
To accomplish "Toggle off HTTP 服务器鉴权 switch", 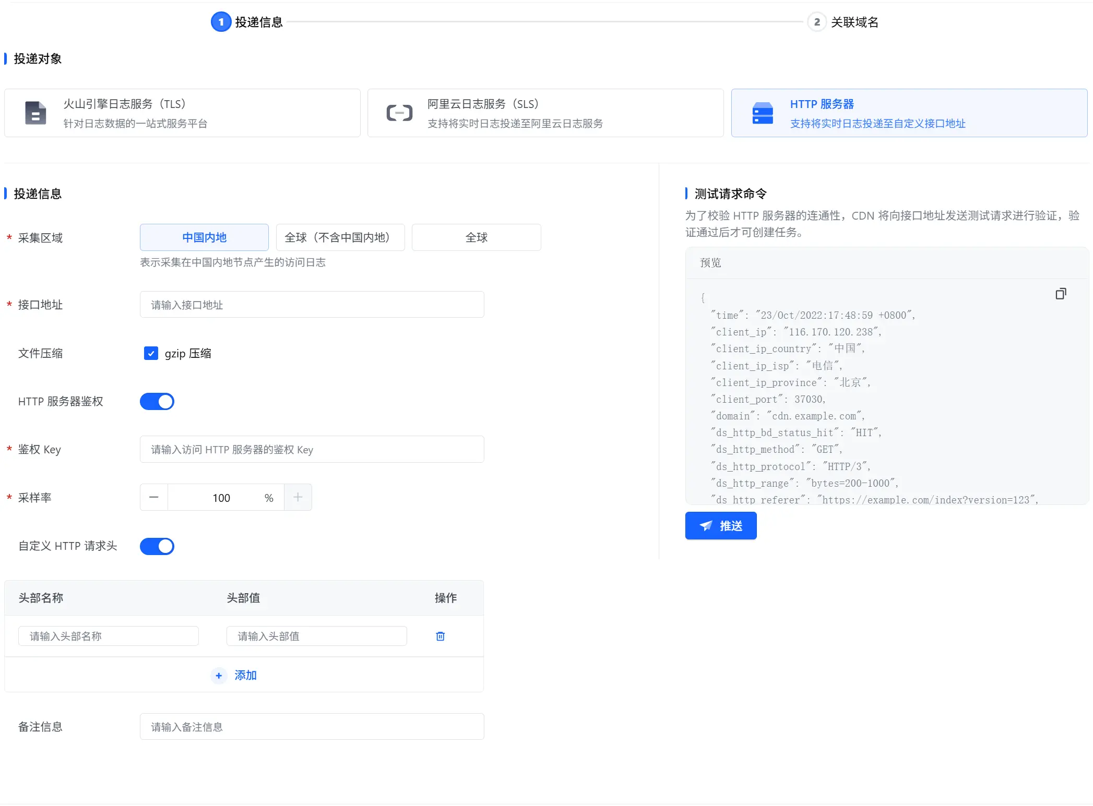I will (157, 401).
